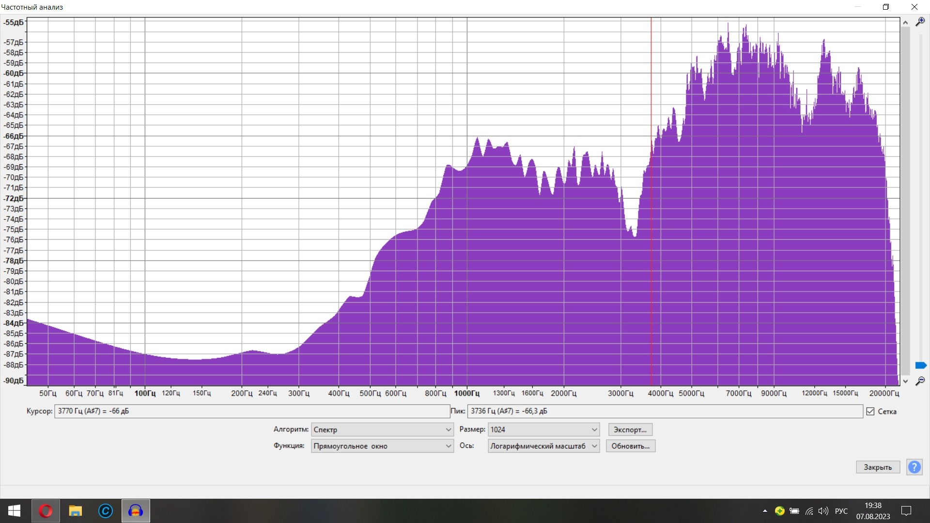930x523 pixels.
Task: Click the -60дБ level axis label
Action: [14, 73]
